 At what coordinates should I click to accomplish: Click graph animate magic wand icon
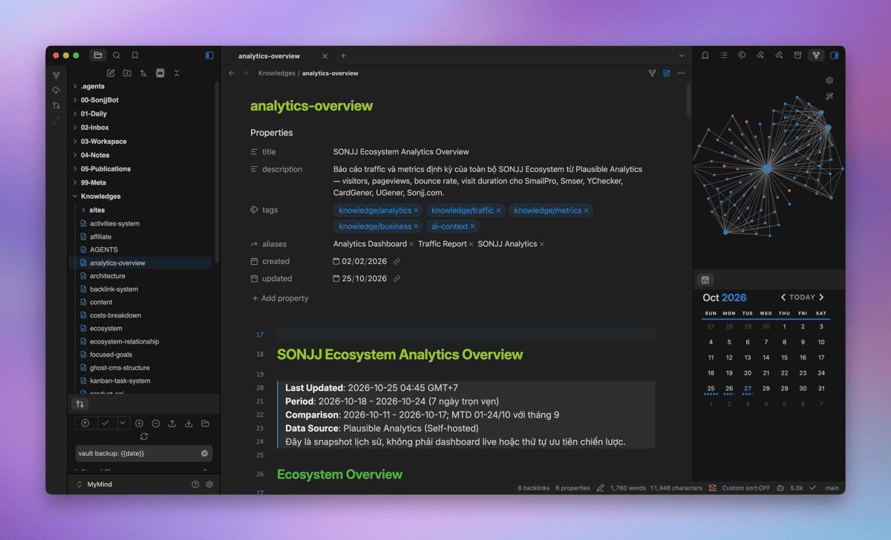point(829,96)
